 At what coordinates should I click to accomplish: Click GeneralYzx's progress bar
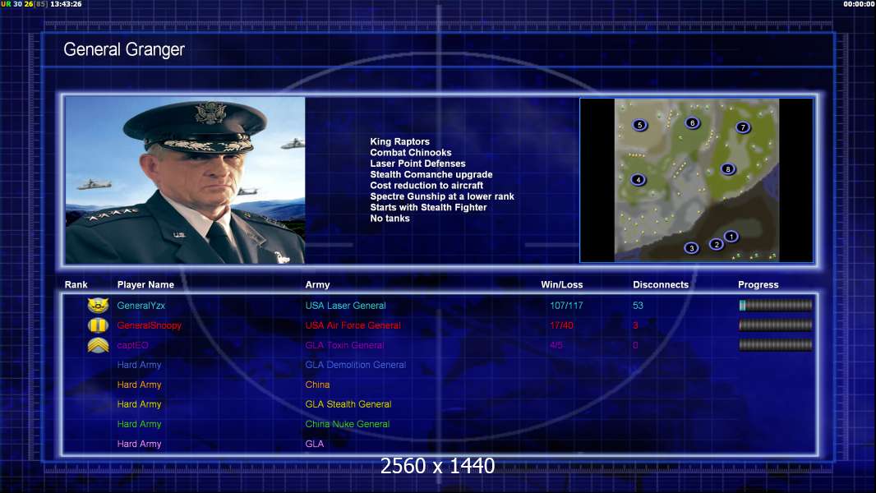[x=776, y=306]
